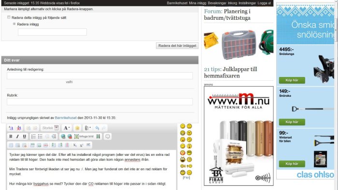
Task: Open Barnrikehuset in the top bar
Action: coord(177,3)
